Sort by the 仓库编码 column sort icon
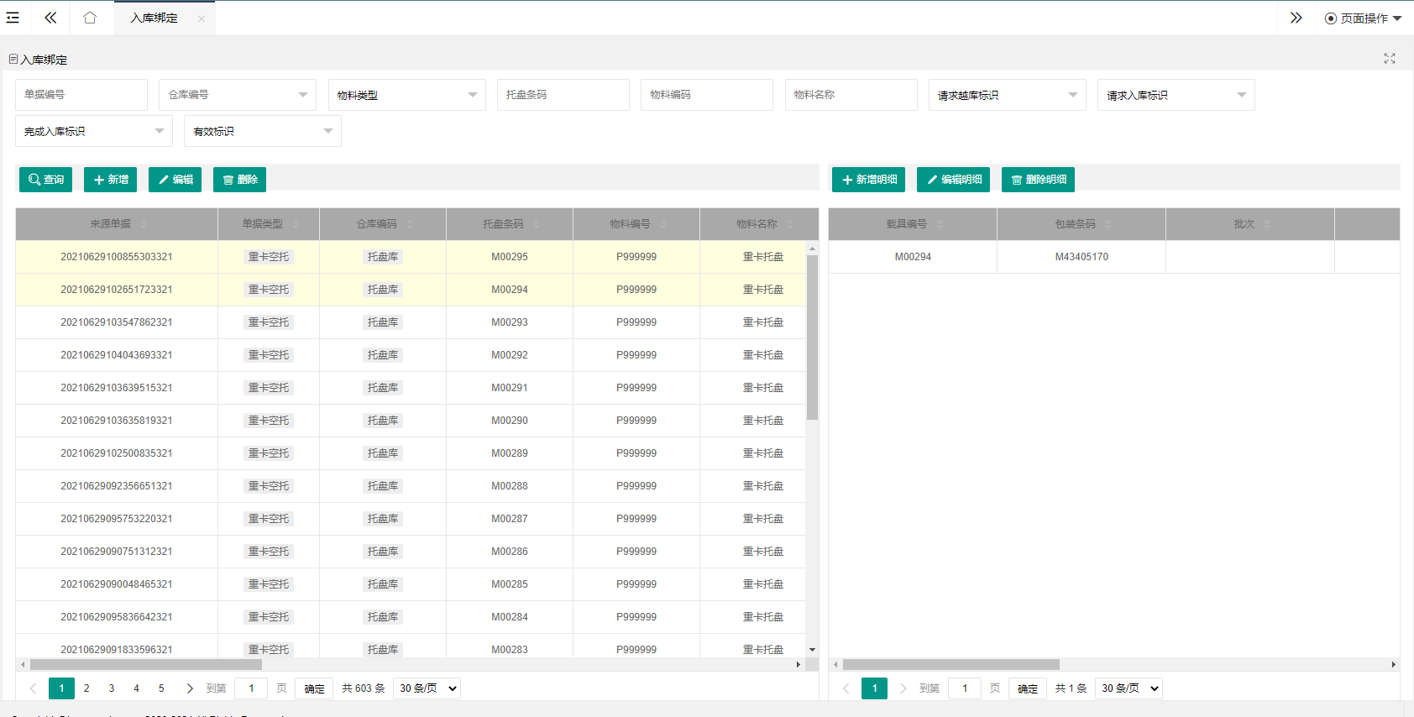 (x=410, y=224)
